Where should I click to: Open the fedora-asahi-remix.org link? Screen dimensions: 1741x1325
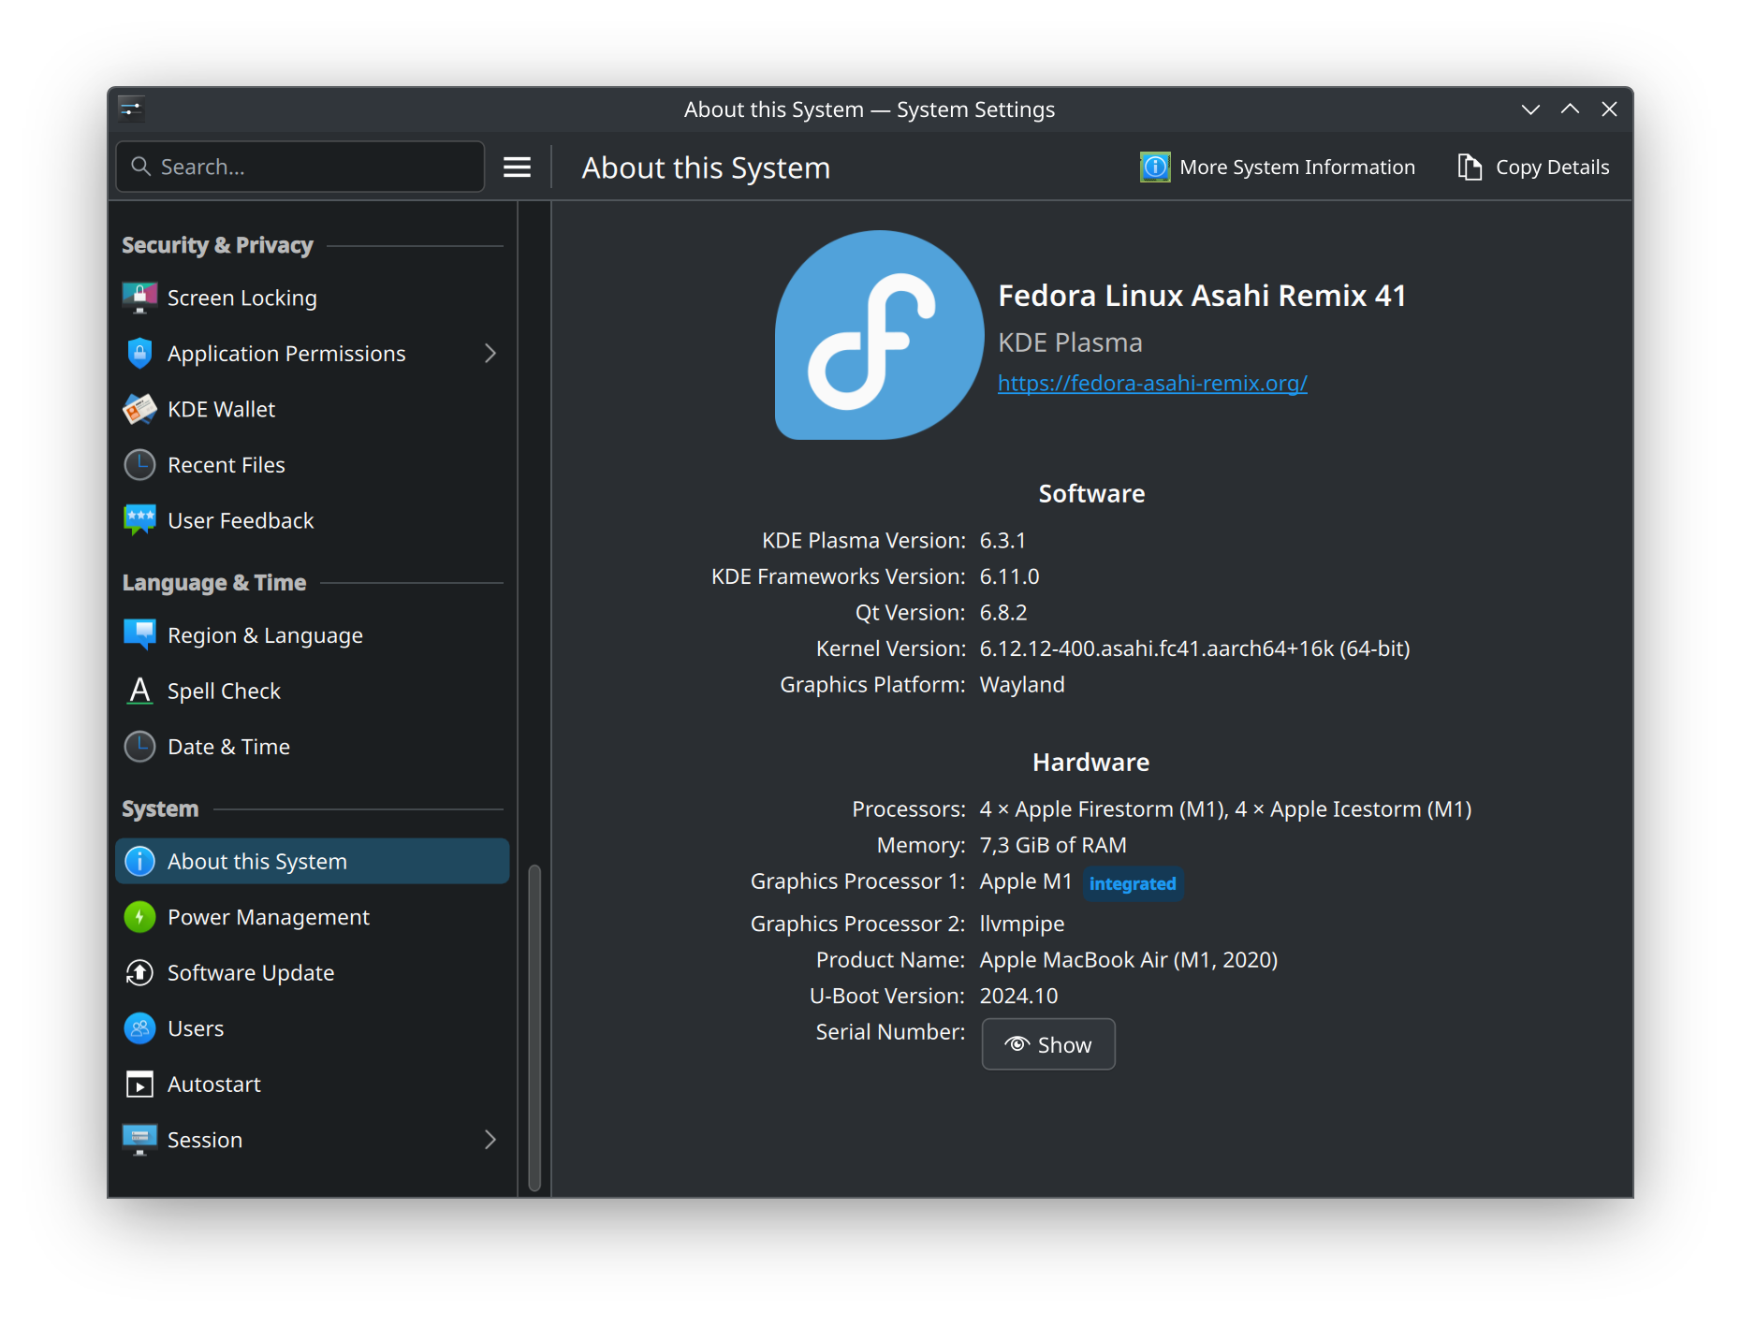click(x=1152, y=383)
